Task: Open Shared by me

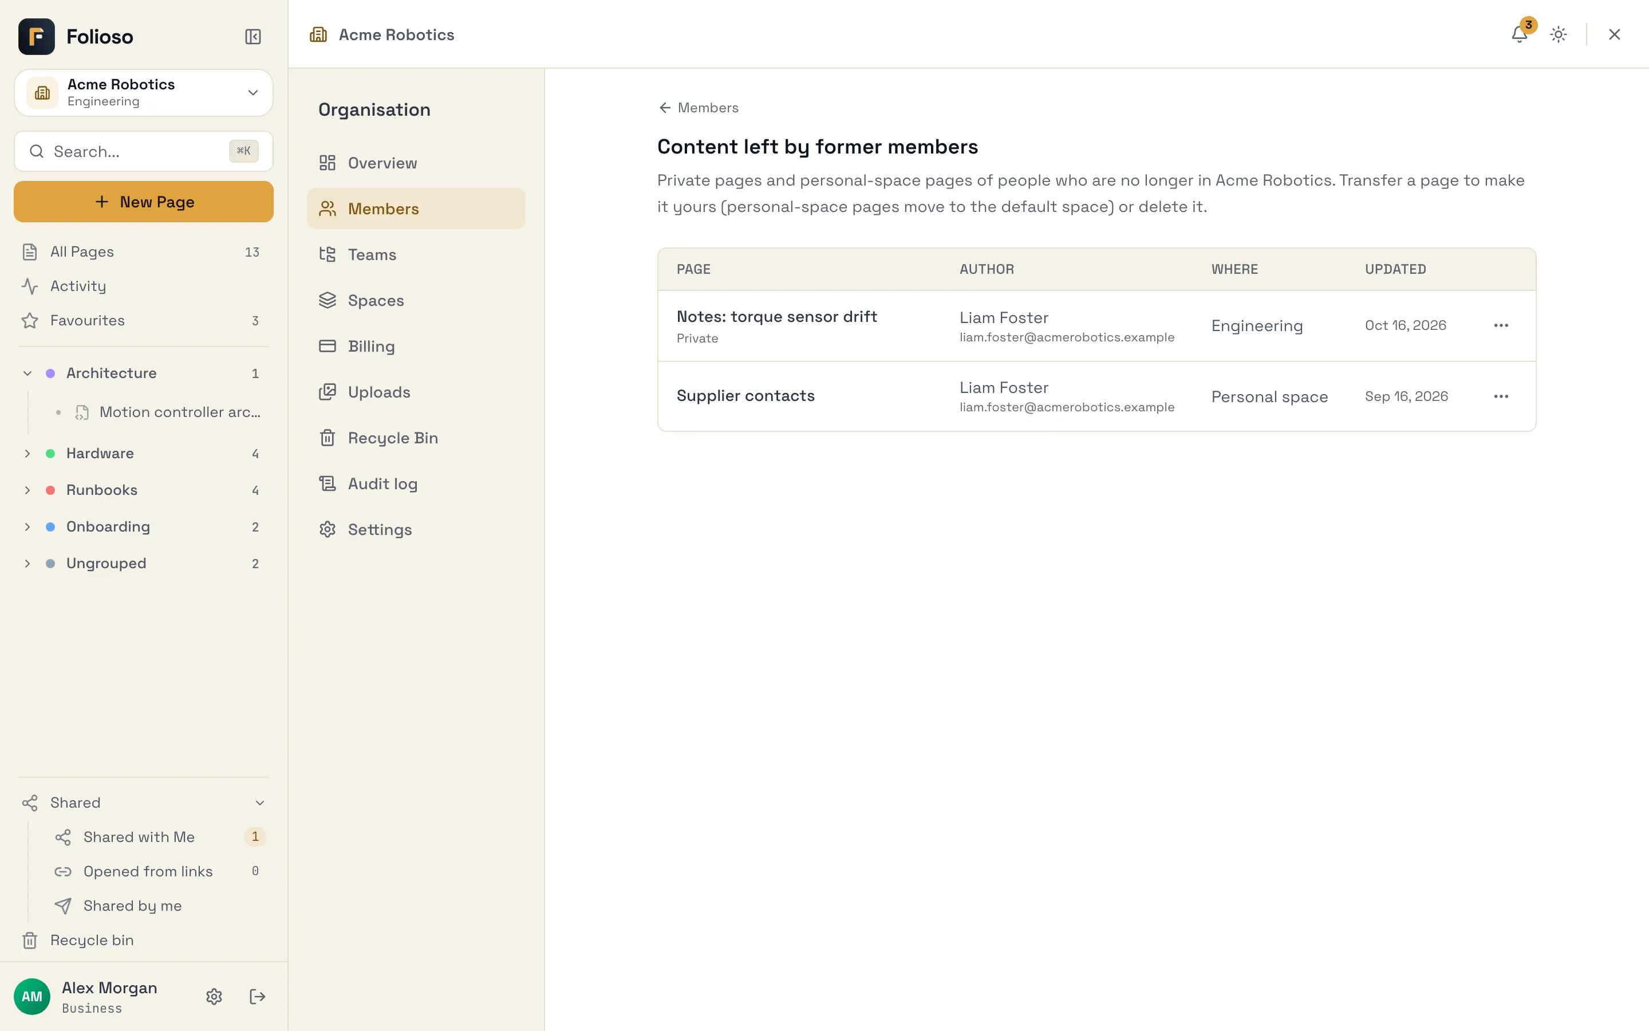Action: [x=159, y=906]
